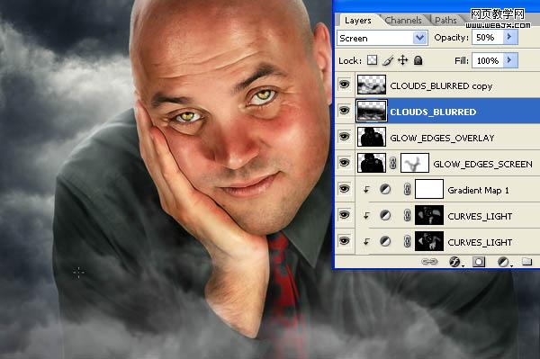Select the CLOUDS_BLURRED copy layer name
This screenshot has width=540, height=359.
point(441,86)
